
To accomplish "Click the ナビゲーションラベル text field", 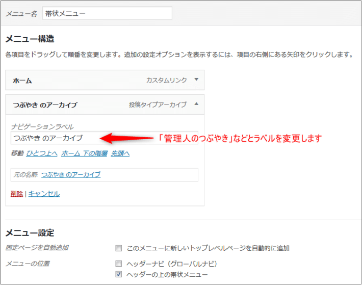I will 105,138.
